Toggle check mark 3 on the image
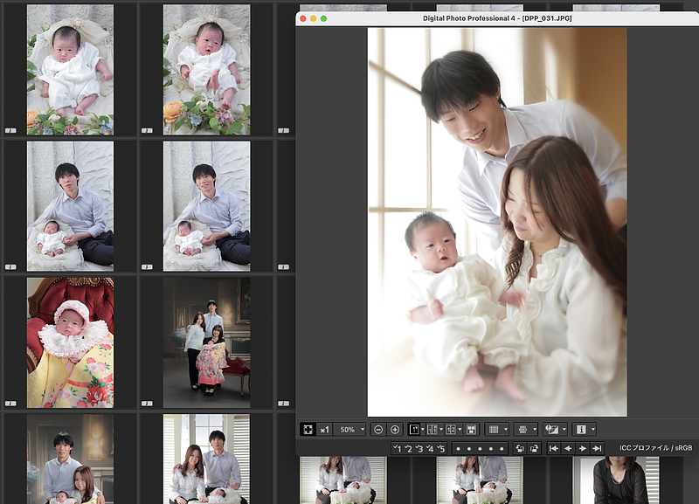 pos(419,448)
